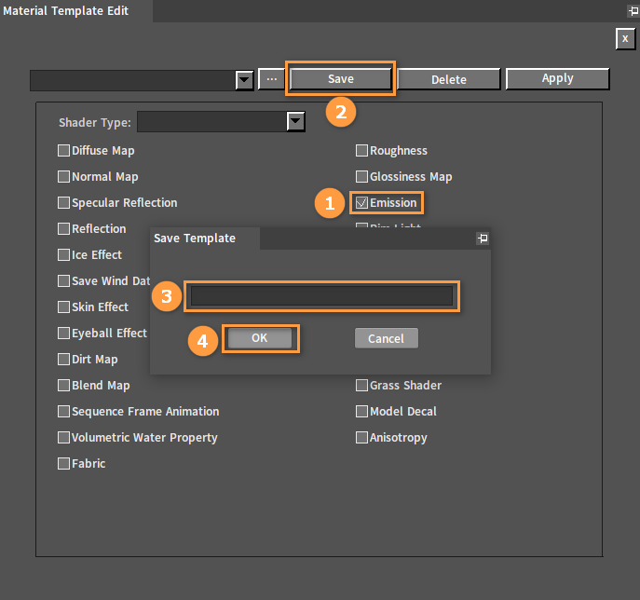Toggle the Normal Map checkbox
640x600 pixels.
tap(64, 177)
